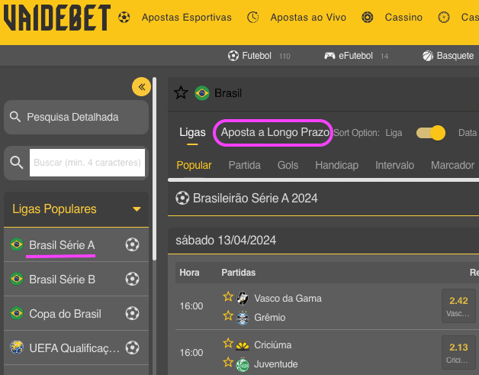Favorite Brasil using the star icon
Image resolution: width=479 pixels, height=375 pixels.
[181, 92]
